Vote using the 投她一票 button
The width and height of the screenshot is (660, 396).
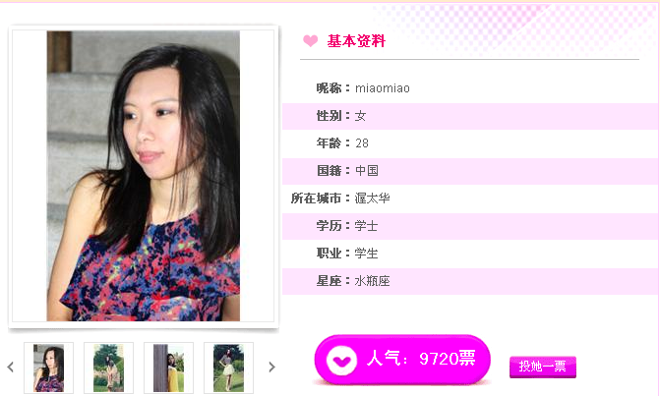point(543,367)
